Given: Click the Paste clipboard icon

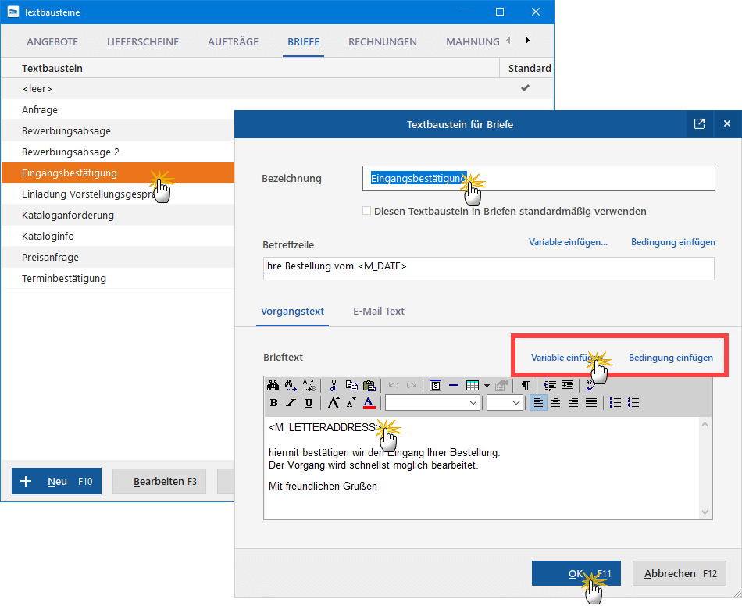Looking at the screenshot, I should (x=369, y=385).
